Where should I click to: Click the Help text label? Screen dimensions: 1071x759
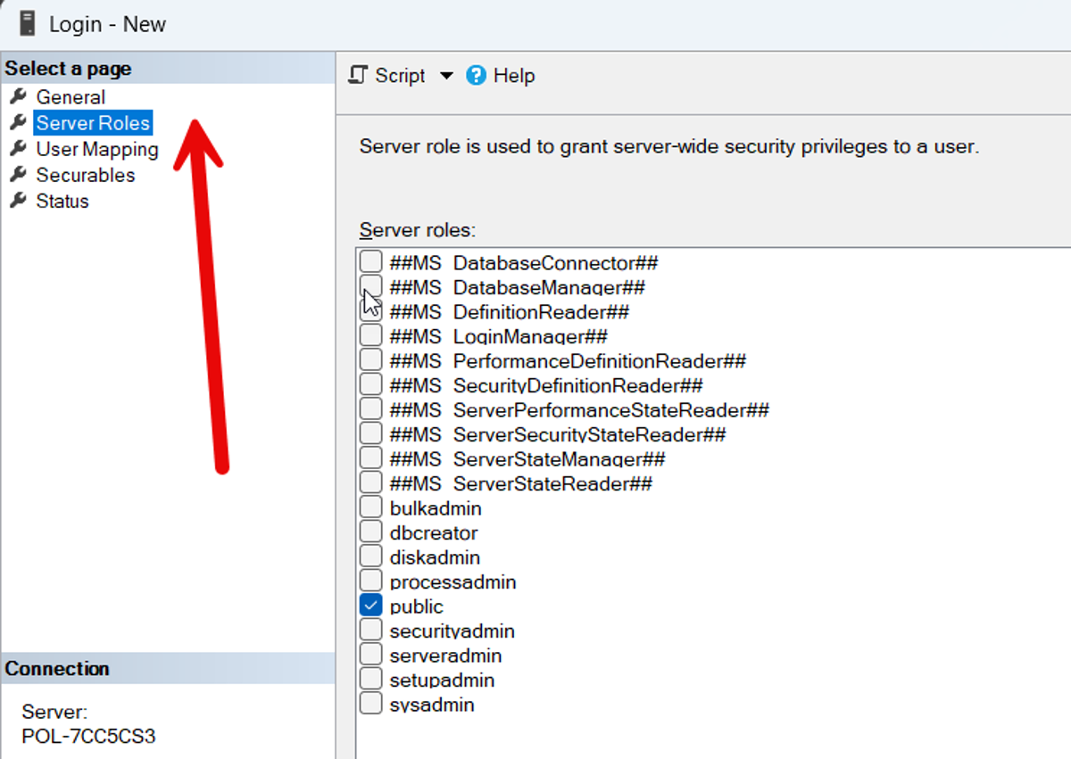pyautogui.click(x=514, y=76)
